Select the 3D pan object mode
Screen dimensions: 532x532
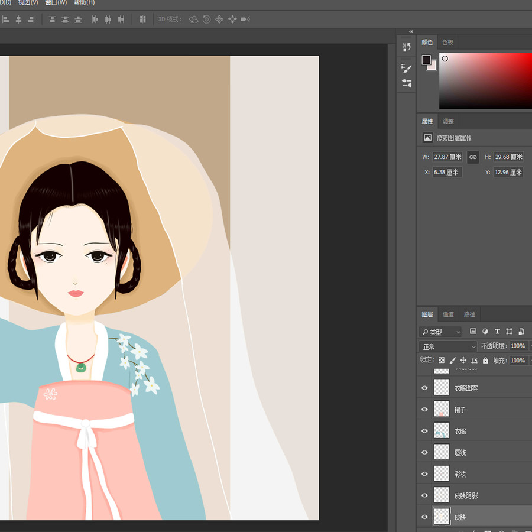tap(219, 20)
